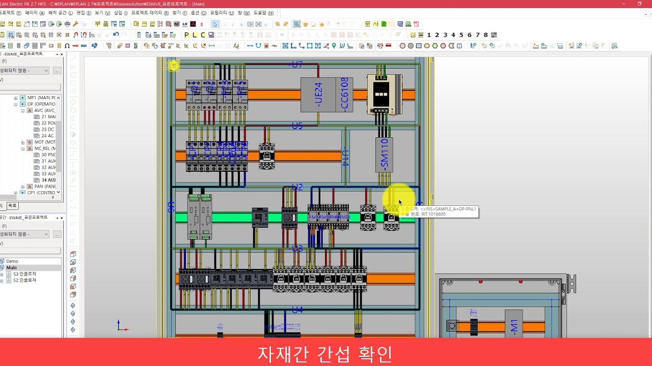Open the lower panel filter dropdown

click(x=46, y=234)
